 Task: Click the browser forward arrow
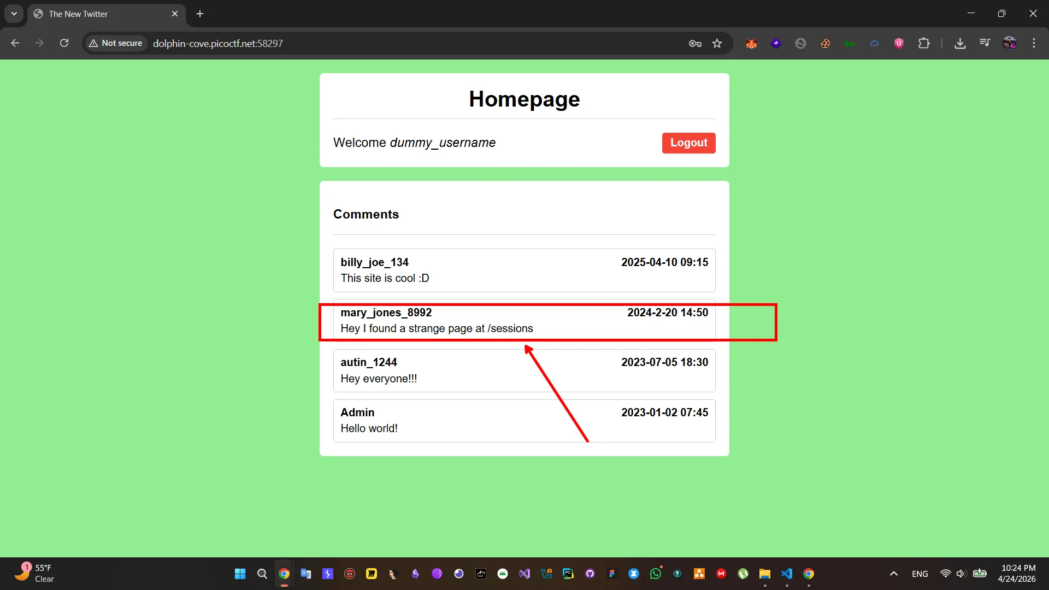point(39,43)
